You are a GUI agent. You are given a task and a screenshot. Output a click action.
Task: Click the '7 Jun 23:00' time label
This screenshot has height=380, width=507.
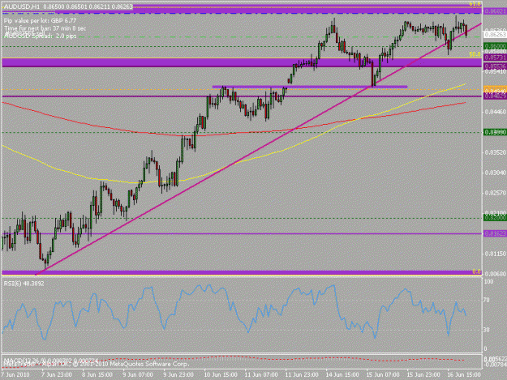click(x=57, y=374)
